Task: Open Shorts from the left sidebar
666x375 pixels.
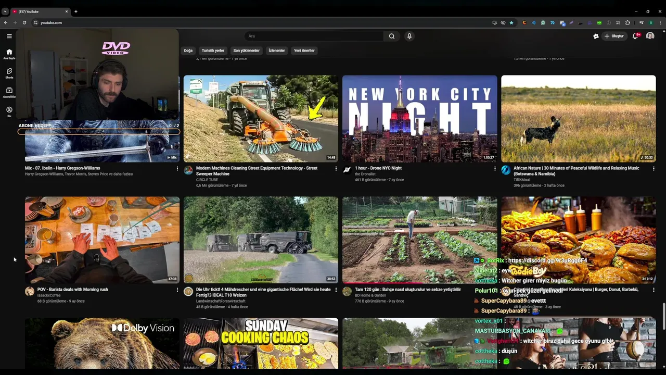Action: (9, 73)
